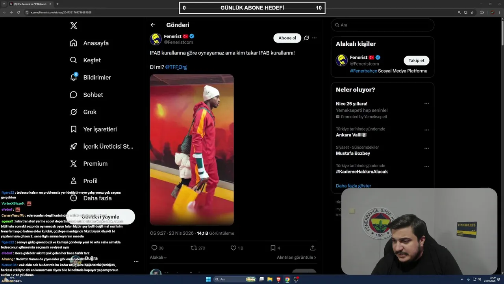The height and width of the screenshot is (284, 504).
Task: Select the X Fenerist browser tab
Action: pyautogui.click(x=30, y=4)
